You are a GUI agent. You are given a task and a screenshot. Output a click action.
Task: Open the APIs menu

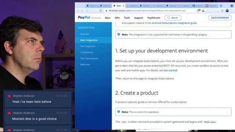click(x=117, y=18)
